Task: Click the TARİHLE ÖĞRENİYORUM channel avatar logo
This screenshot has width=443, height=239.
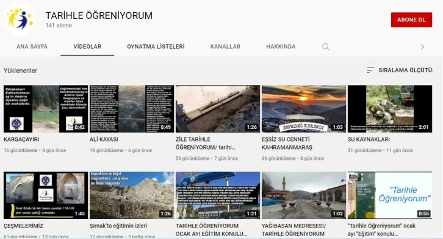Action: point(20,19)
